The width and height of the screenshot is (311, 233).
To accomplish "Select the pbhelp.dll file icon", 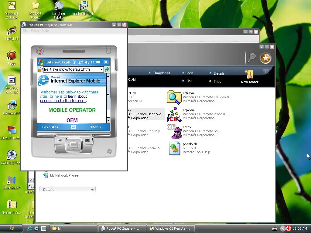I will pyautogui.click(x=174, y=148).
